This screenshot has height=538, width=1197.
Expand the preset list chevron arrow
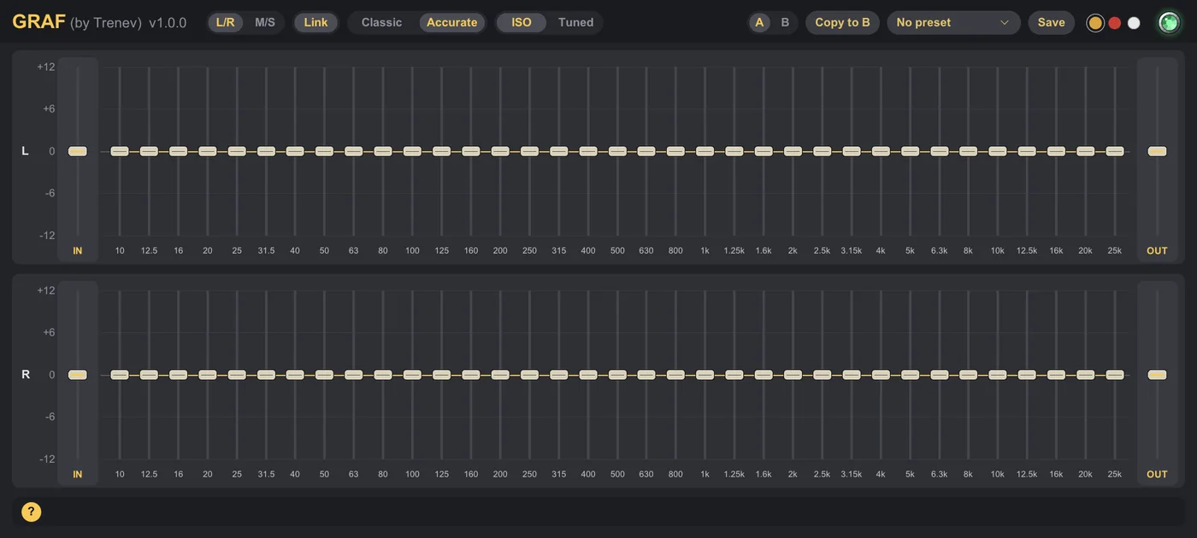tap(1005, 23)
